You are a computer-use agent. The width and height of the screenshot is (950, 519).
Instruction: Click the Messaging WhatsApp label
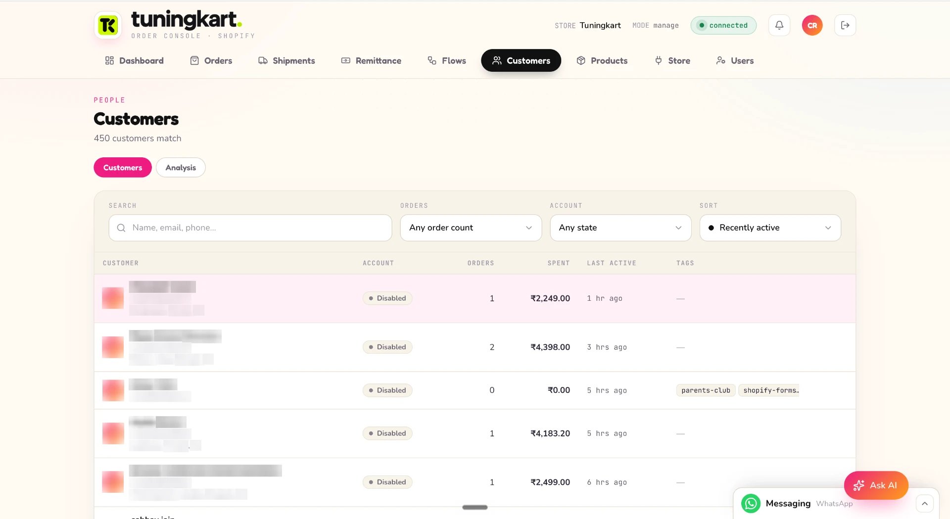809,503
